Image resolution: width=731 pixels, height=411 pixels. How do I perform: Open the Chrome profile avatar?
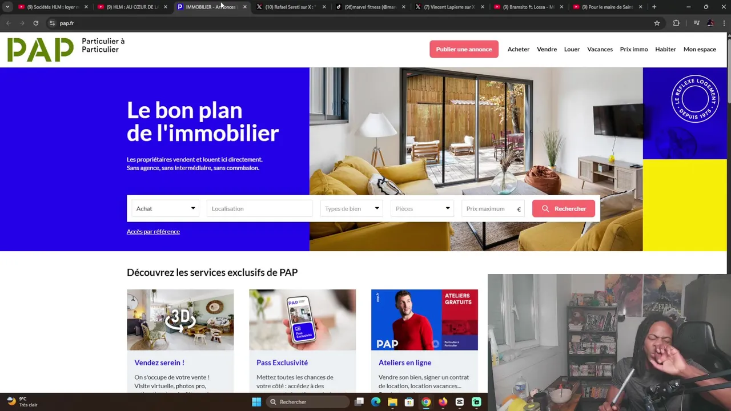coord(710,23)
